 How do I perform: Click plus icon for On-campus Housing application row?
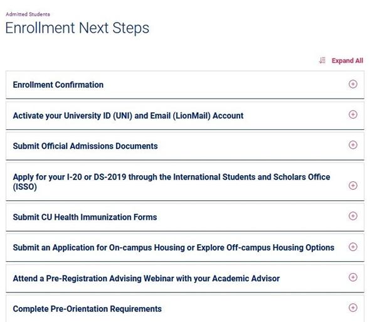353,247
